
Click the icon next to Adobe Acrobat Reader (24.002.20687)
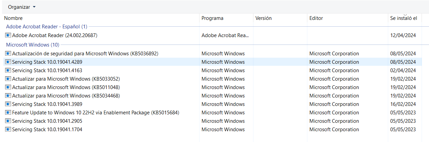point(8,35)
